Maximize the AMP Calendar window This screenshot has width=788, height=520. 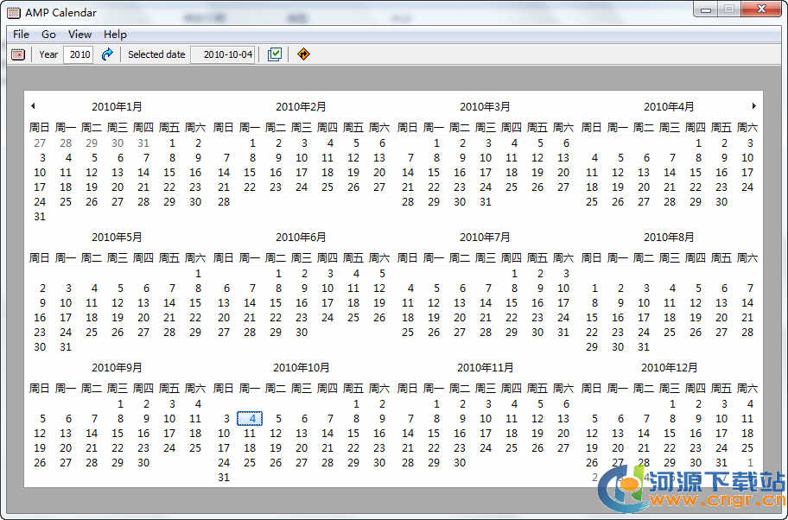(729, 10)
